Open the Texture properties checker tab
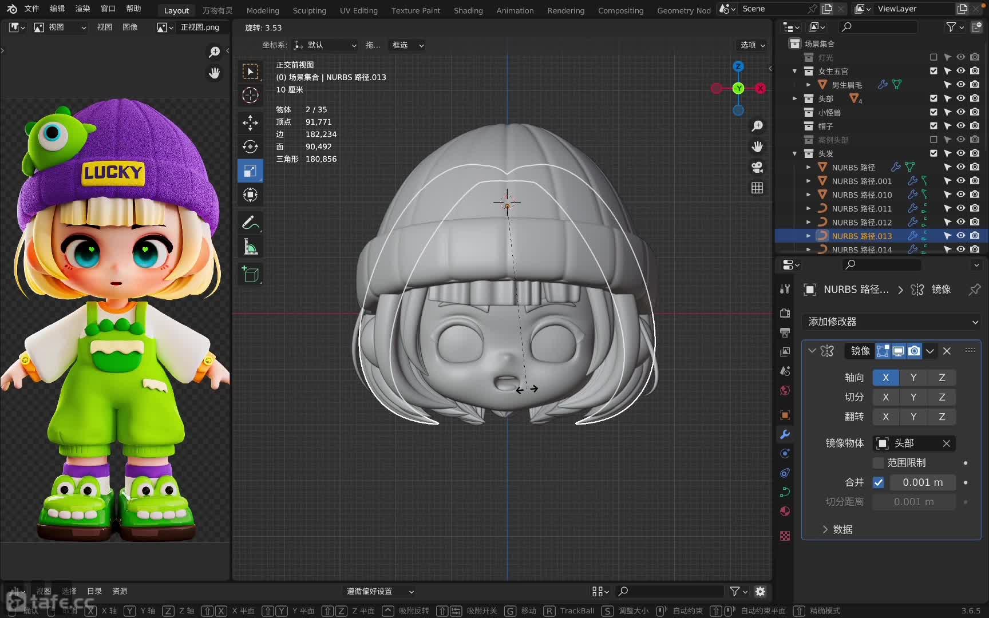 click(785, 536)
